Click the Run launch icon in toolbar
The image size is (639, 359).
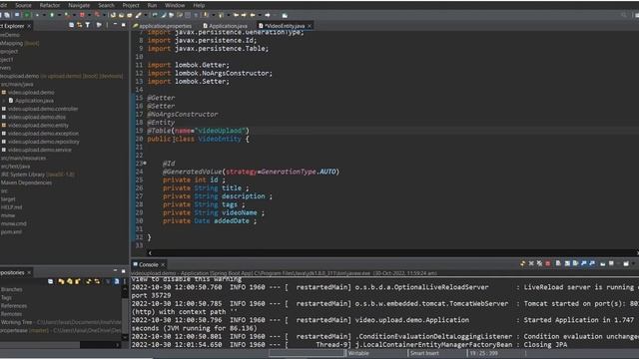click(52, 15)
